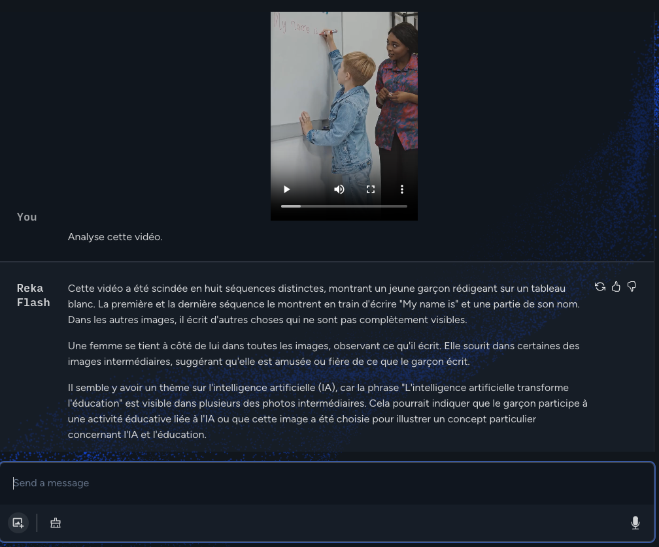
Task: Click the paragraph starting "Il semble y avoir"
Action: click(x=327, y=411)
